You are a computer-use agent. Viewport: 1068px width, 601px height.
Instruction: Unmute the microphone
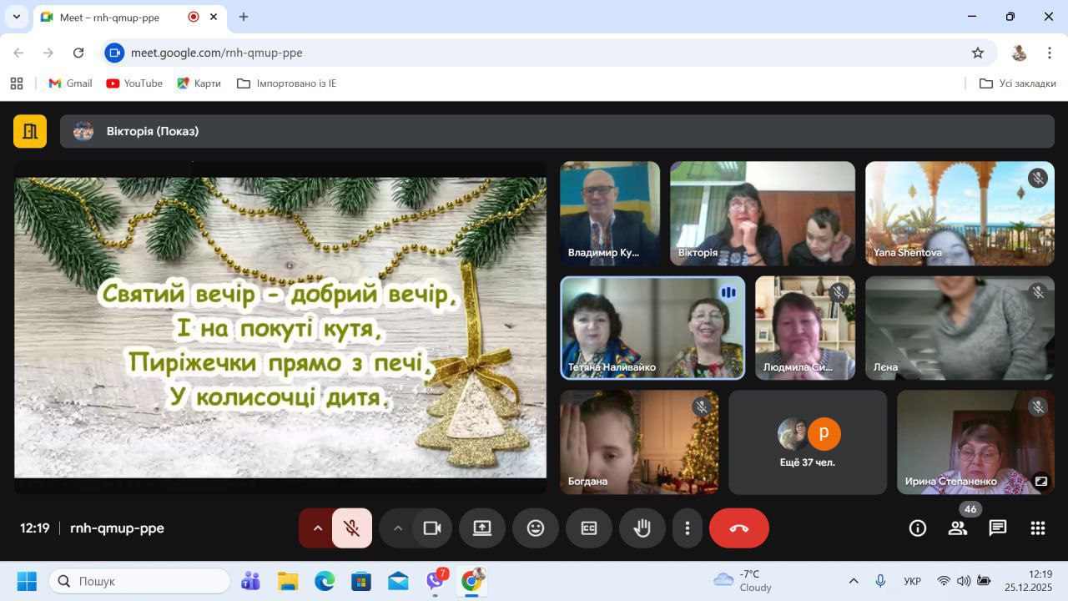[352, 528]
